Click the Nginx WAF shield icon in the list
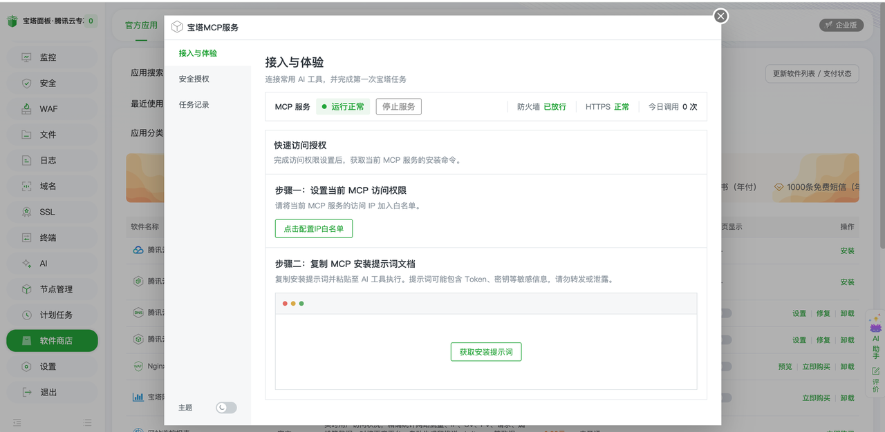The width and height of the screenshot is (885, 432). coord(138,366)
